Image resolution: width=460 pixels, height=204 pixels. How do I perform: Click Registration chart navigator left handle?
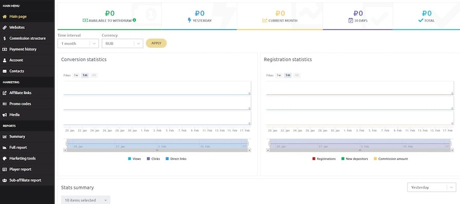(270, 144)
